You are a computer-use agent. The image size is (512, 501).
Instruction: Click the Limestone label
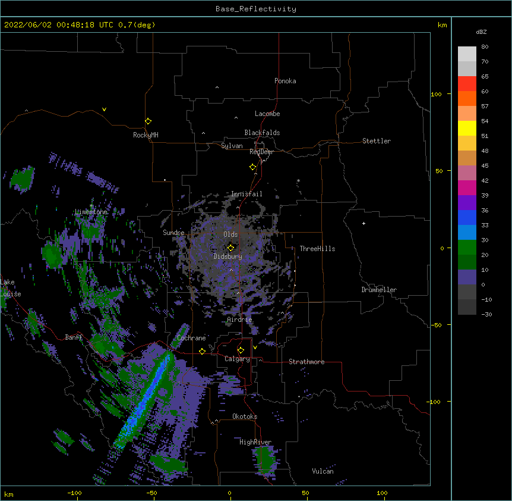91,212
